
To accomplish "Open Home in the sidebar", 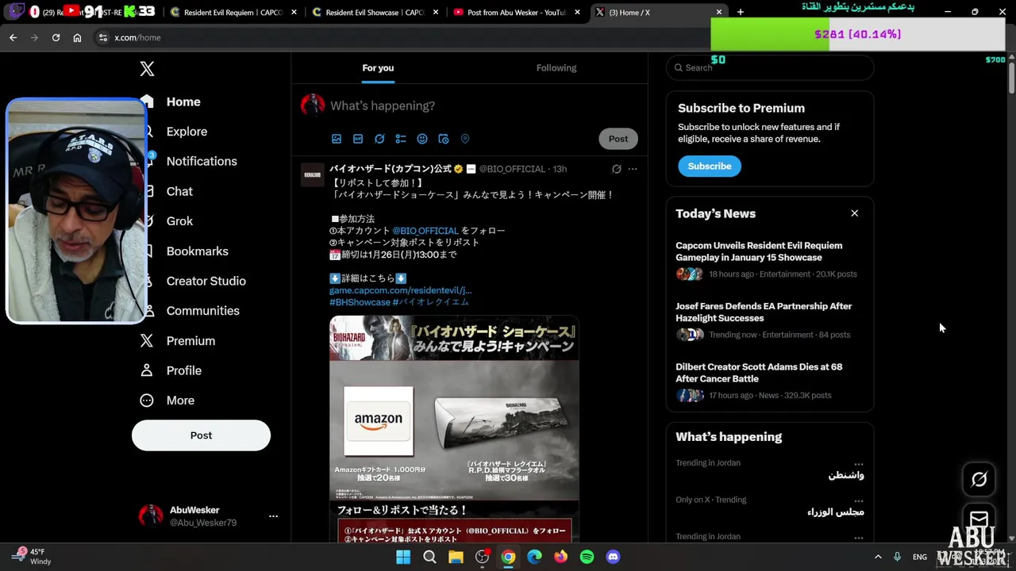I will [183, 102].
